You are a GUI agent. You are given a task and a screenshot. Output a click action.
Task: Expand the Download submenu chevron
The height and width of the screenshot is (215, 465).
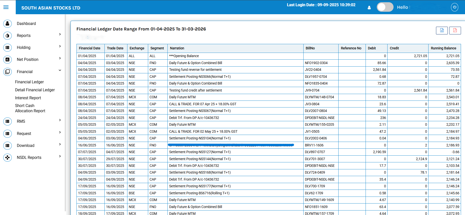pos(60,144)
